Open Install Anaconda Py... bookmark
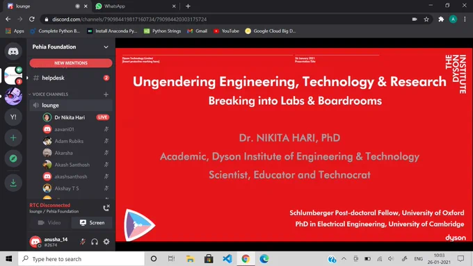The image size is (473, 266). point(112,31)
